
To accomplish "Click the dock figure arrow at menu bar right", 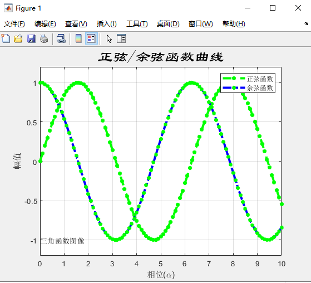I will coord(306,23).
